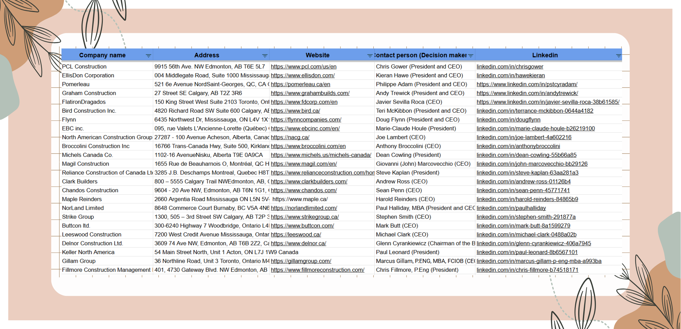Select the Paul Leonard (President) contact cell
Viewport: 681px width, 329px height.
tap(425, 252)
